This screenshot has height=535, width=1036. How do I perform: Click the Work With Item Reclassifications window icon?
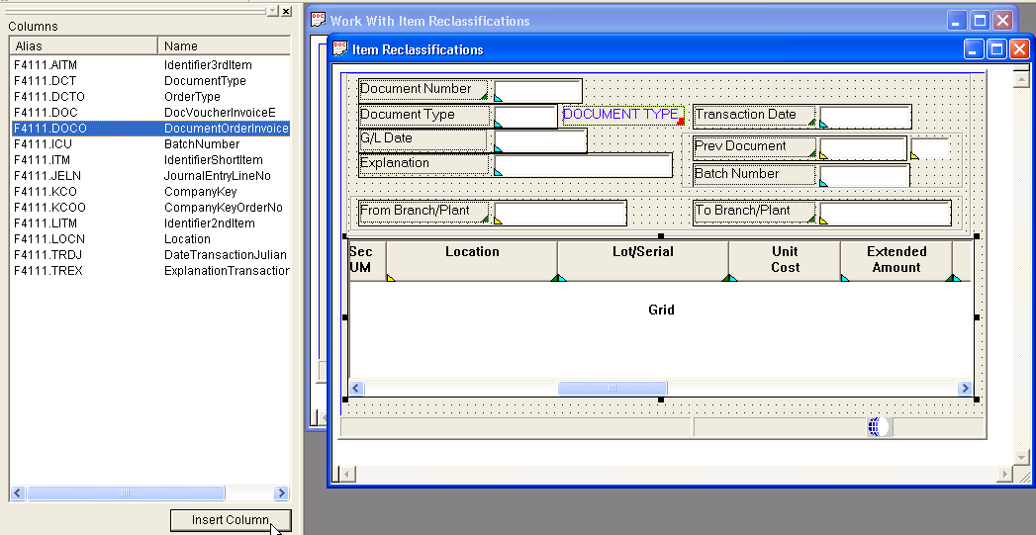pyautogui.click(x=318, y=20)
